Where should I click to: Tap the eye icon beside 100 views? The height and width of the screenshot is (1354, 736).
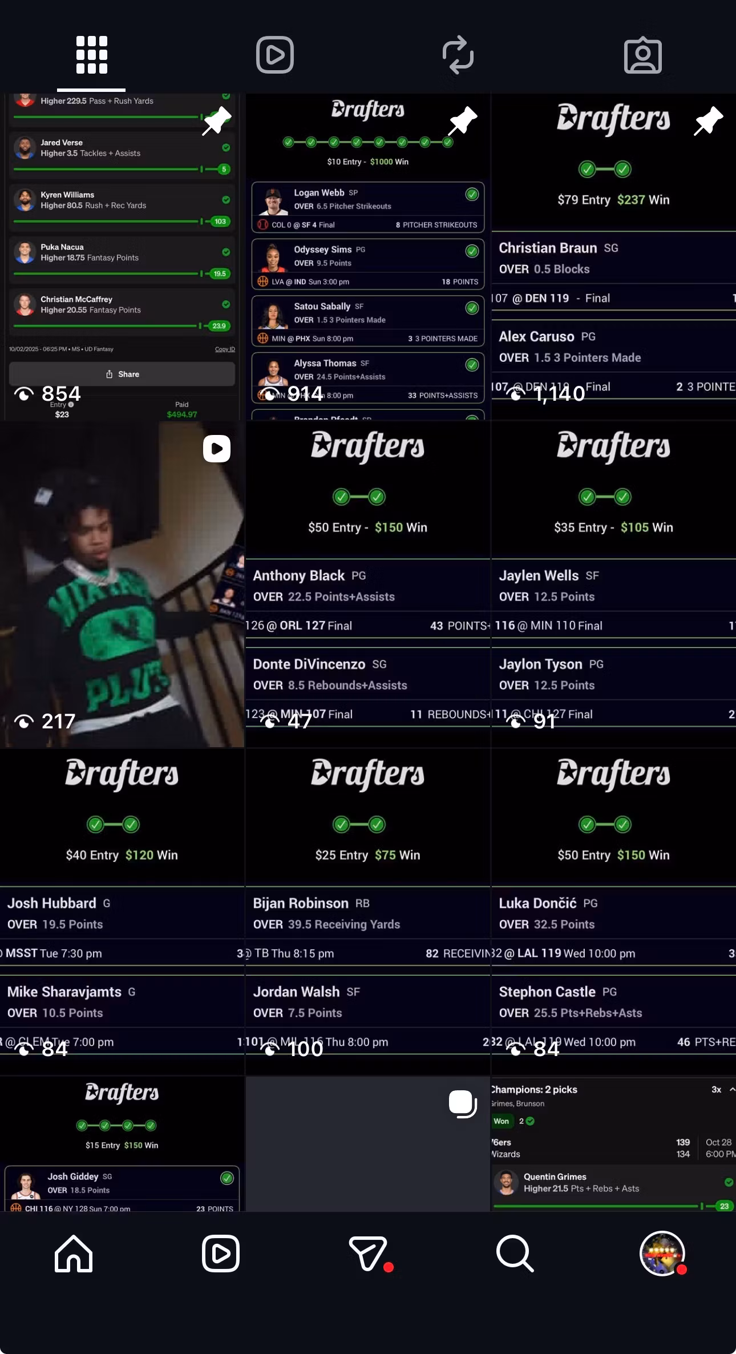[270, 1049]
